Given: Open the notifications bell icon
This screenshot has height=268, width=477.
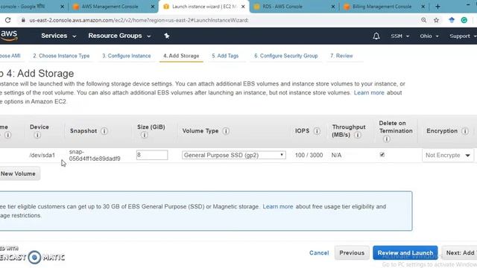Looking at the screenshot, I should (x=376, y=36).
